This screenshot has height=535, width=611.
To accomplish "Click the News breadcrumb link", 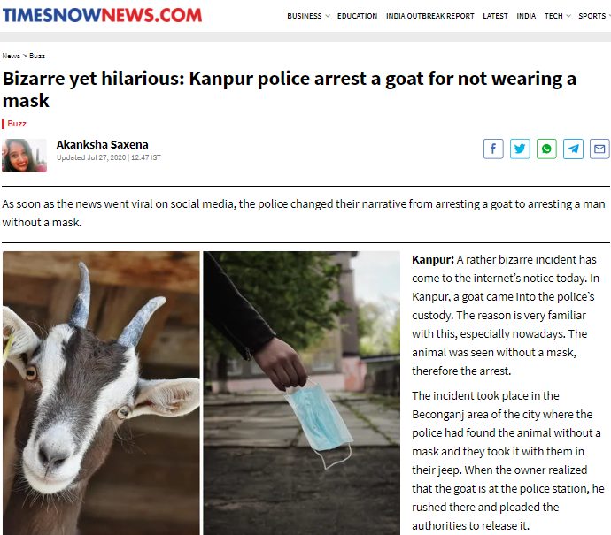I will pyautogui.click(x=11, y=56).
